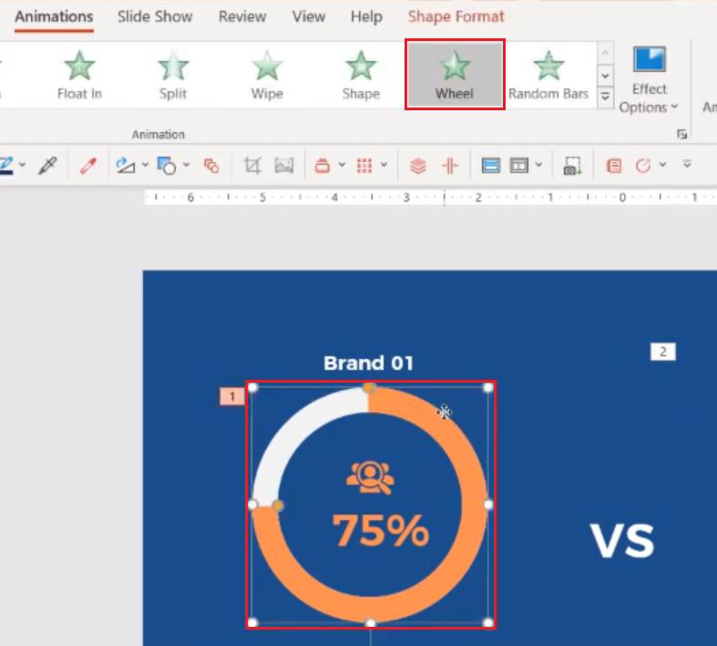Click the red circular reset arrow icon
Image resolution: width=717 pixels, height=646 pixels.
pyautogui.click(x=643, y=166)
